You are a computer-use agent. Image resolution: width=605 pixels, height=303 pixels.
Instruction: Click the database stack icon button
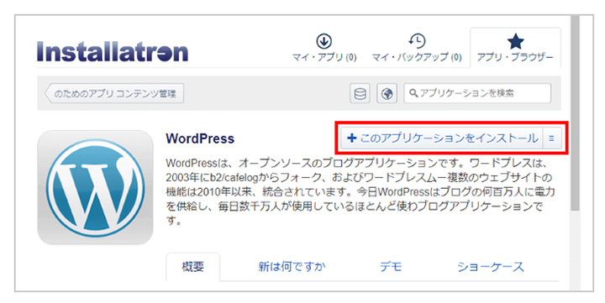(x=360, y=93)
